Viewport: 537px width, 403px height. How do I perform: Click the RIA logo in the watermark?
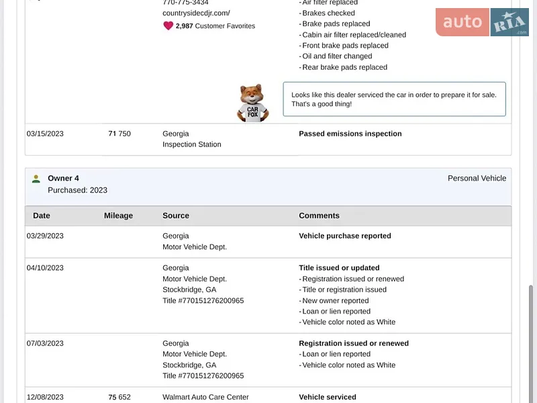[x=509, y=22]
